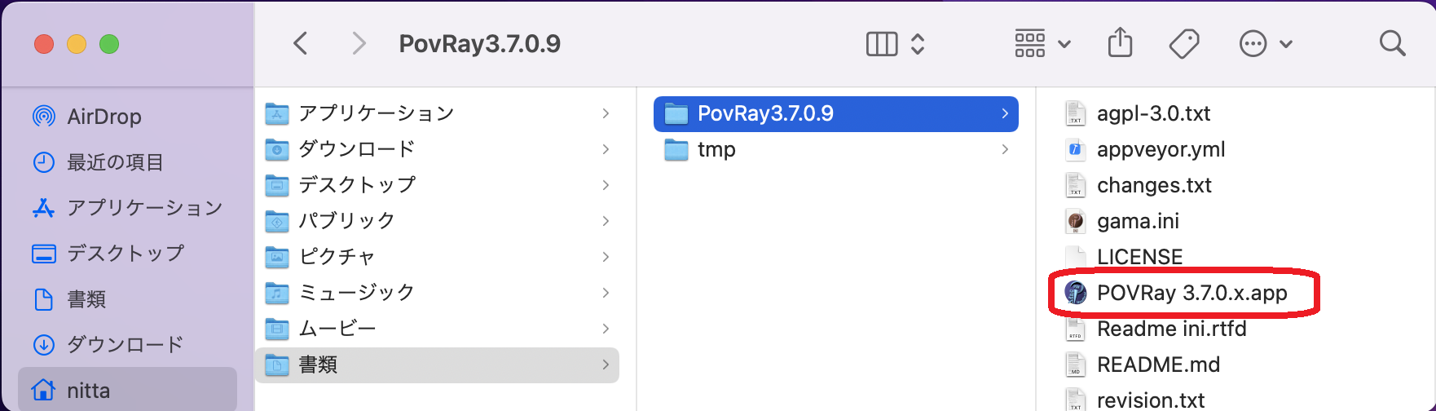1436x411 pixels.
Task: Select ダウンロード in the sidebar
Action: click(124, 345)
